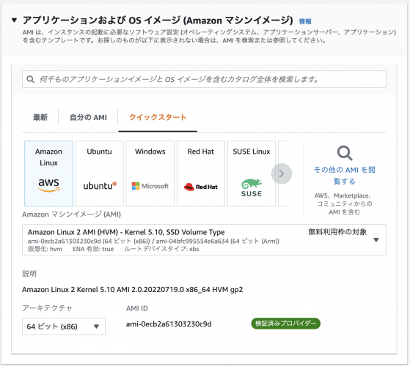Click the AMI ID label
The height and width of the screenshot is (366, 410).
[x=136, y=308]
